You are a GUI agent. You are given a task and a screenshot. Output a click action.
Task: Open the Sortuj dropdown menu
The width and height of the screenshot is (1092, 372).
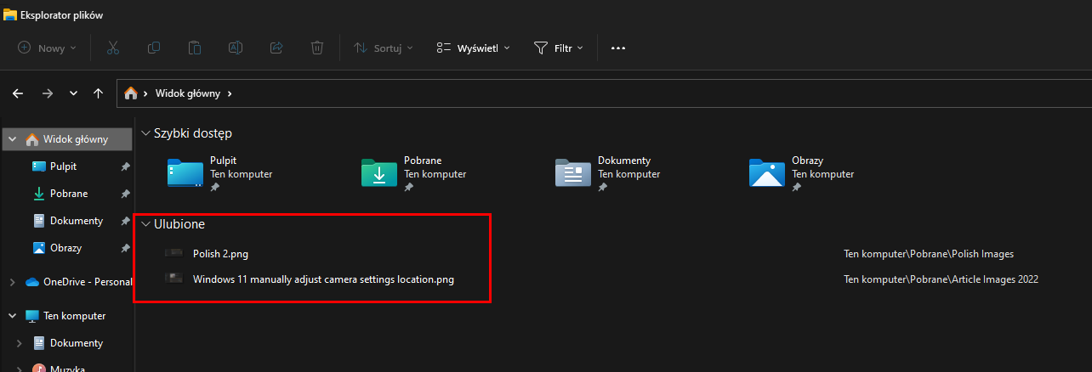[384, 48]
